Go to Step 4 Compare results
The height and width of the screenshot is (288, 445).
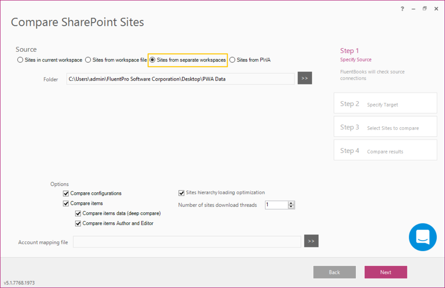tap(385, 150)
